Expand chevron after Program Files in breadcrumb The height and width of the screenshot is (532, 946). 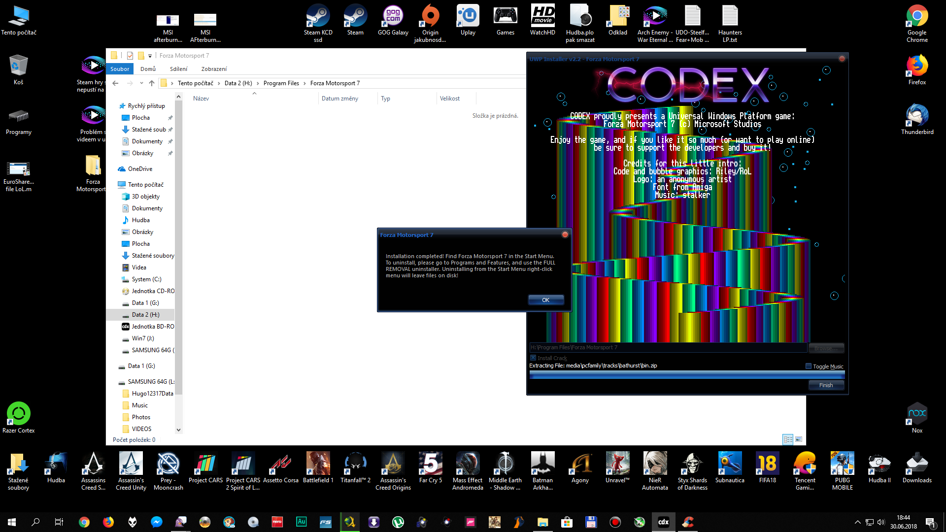[x=304, y=83]
